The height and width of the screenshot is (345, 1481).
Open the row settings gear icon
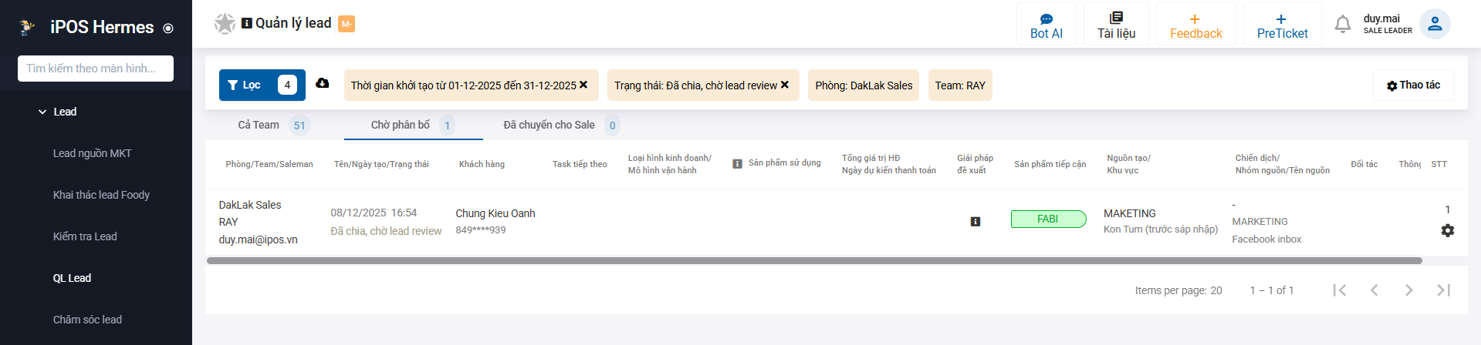[x=1448, y=230]
